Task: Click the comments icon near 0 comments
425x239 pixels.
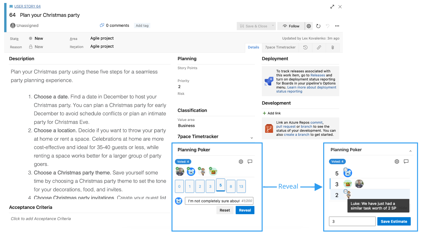Action: point(102,25)
